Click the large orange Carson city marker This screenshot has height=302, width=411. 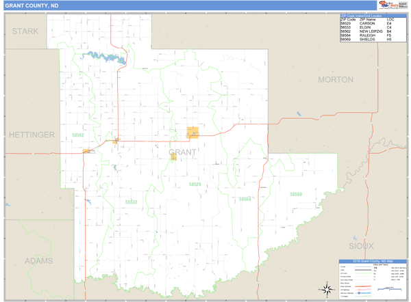pyautogui.click(x=193, y=133)
